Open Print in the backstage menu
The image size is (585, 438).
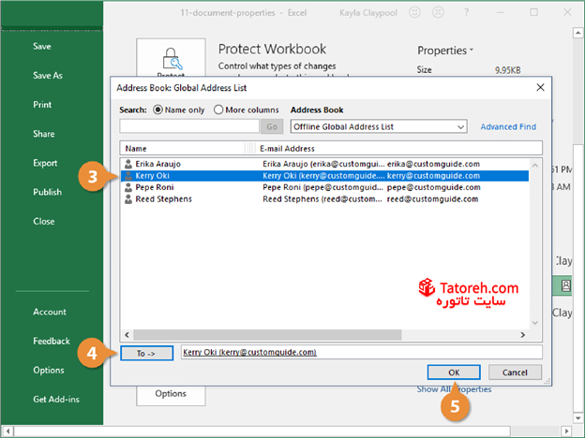pyautogui.click(x=42, y=105)
